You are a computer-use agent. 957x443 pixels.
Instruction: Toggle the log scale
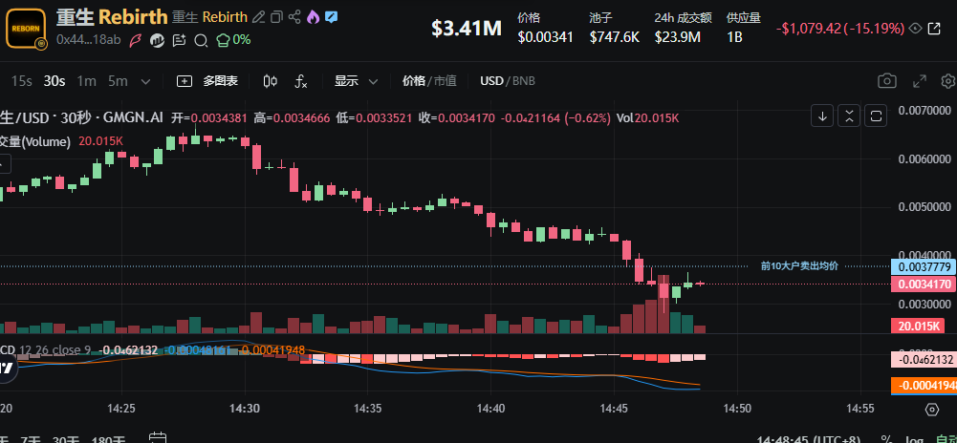914,439
